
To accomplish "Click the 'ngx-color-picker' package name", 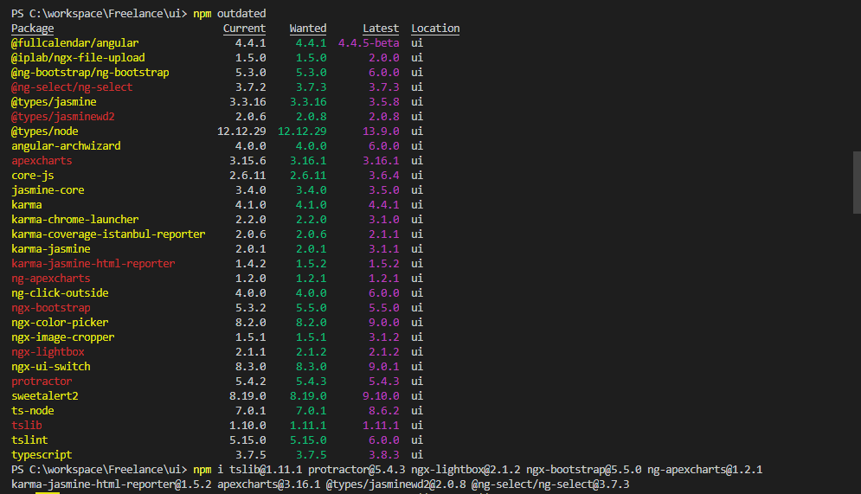I will coord(60,323).
